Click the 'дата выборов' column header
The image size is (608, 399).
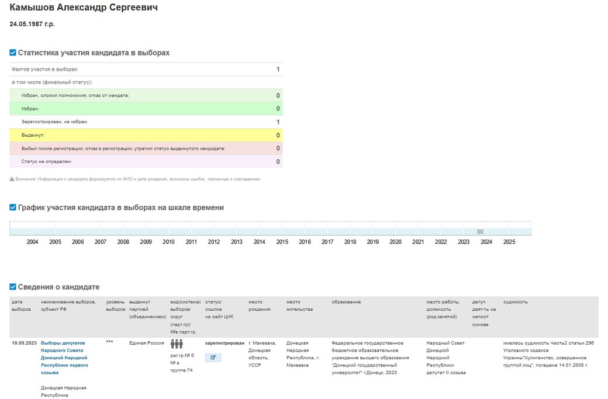pos(21,306)
